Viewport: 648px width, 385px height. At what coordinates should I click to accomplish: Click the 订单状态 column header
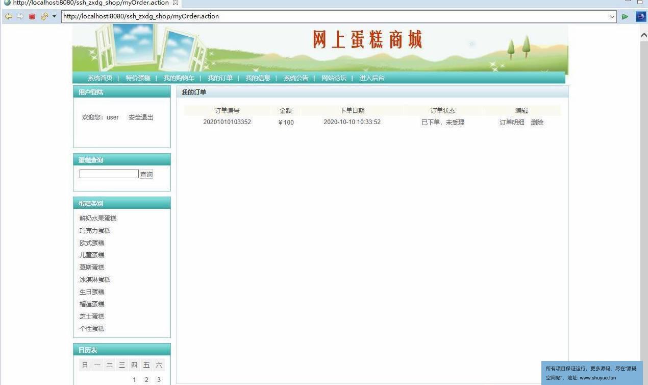443,110
